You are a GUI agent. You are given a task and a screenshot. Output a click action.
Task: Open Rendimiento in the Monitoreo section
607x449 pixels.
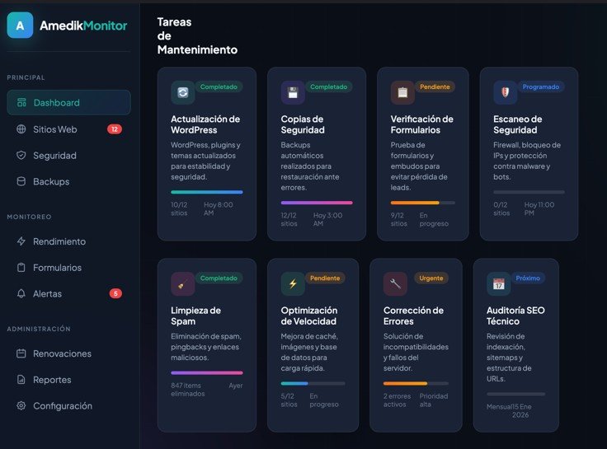59,241
